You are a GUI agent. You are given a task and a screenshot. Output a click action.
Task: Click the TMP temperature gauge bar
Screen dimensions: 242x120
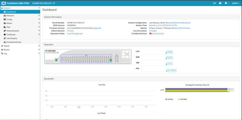point(154,63)
